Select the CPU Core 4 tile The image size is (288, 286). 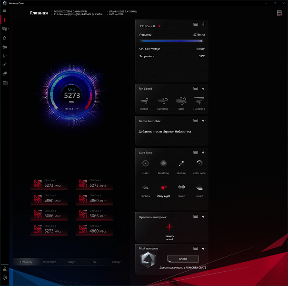(x=49, y=214)
